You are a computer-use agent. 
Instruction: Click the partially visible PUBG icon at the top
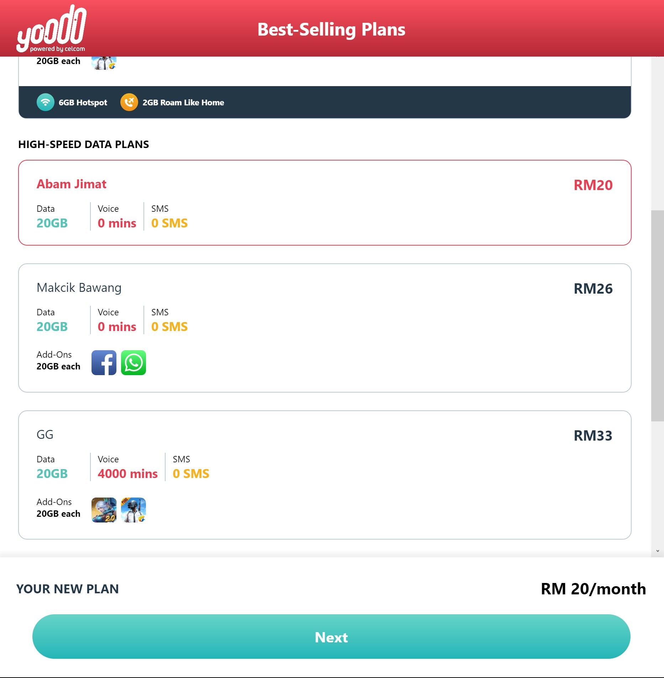pyautogui.click(x=104, y=63)
